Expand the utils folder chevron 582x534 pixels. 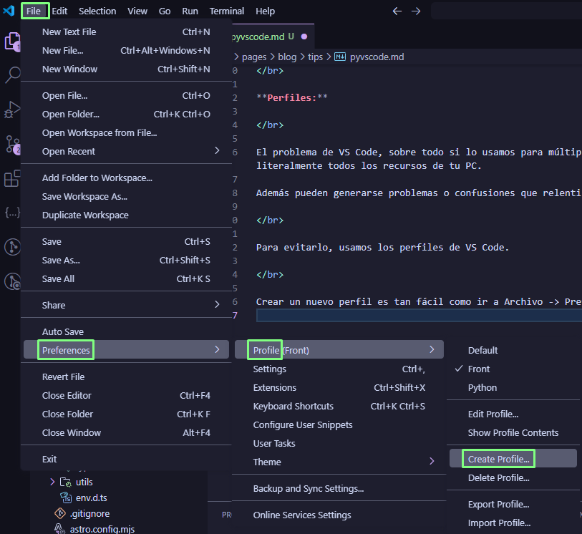(x=52, y=482)
